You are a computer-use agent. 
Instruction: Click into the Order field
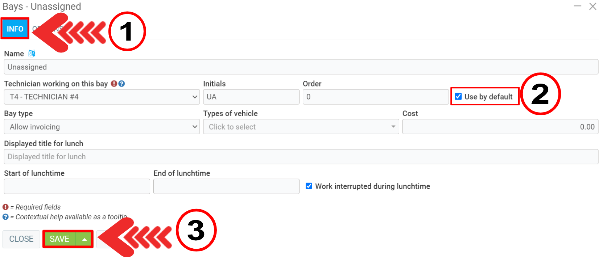[x=376, y=97]
